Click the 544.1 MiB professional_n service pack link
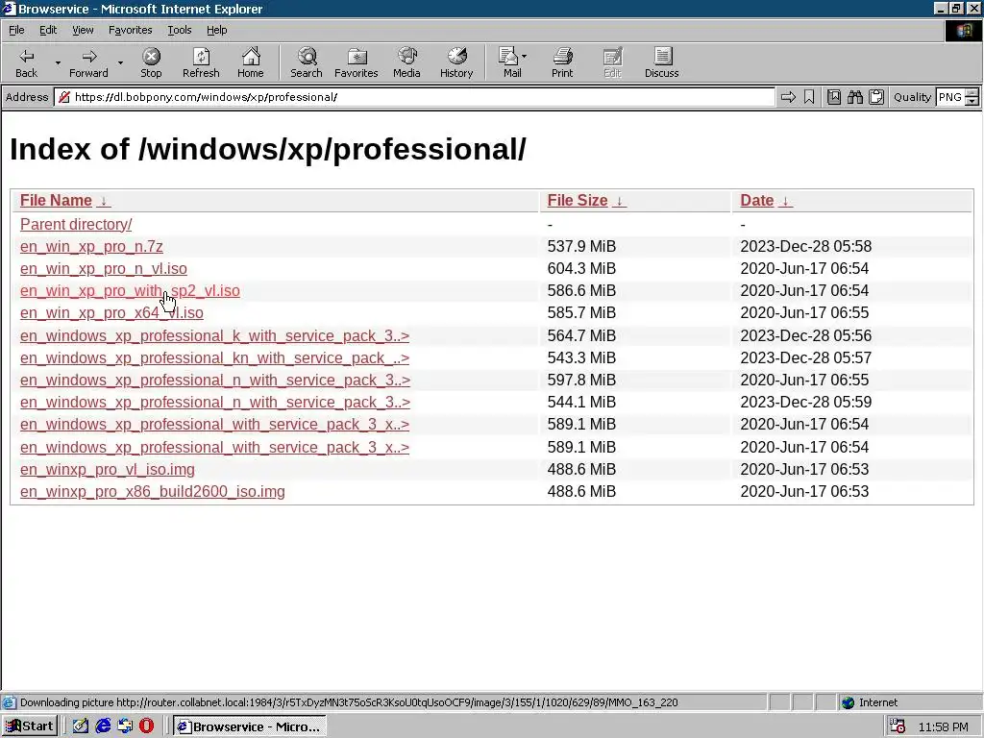Image resolution: width=984 pixels, height=738 pixels. tap(215, 402)
